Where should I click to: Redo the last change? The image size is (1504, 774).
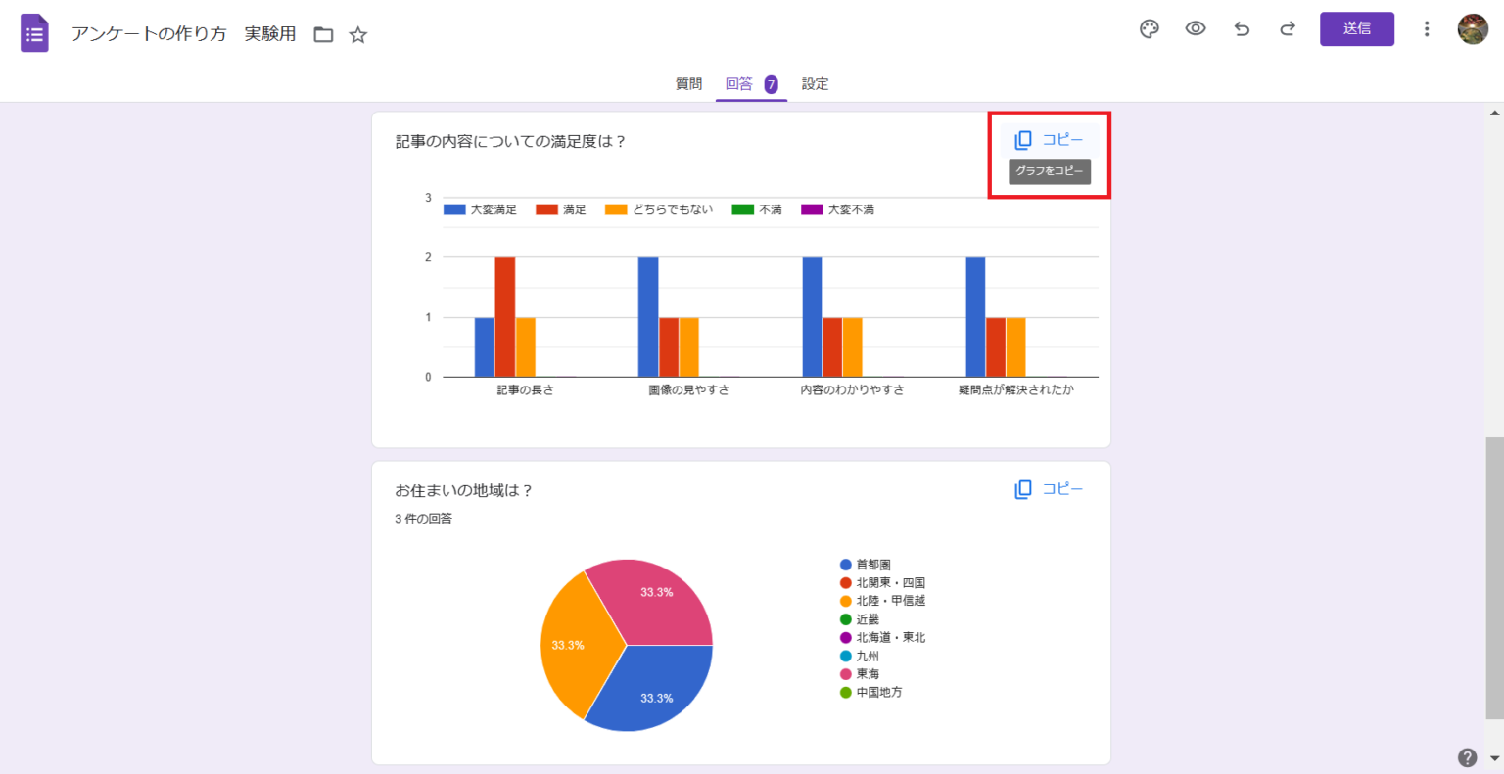(1287, 29)
